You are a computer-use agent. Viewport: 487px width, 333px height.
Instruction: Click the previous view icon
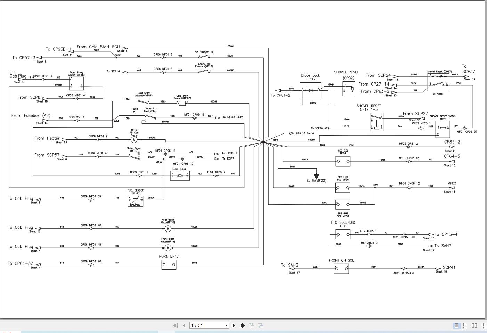pyautogui.click(x=251, y=326)
